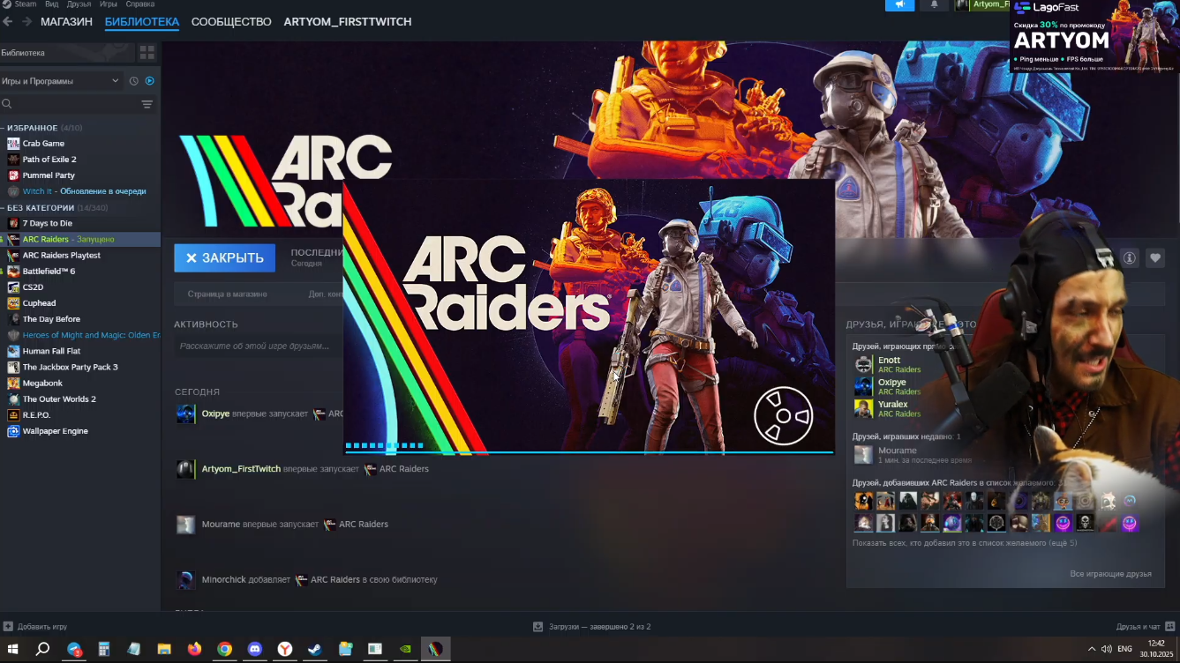Screen dimensions: 1180x663
Task: Open the Nvidia app from the taskbar
Action: click(x=405, y=649)
